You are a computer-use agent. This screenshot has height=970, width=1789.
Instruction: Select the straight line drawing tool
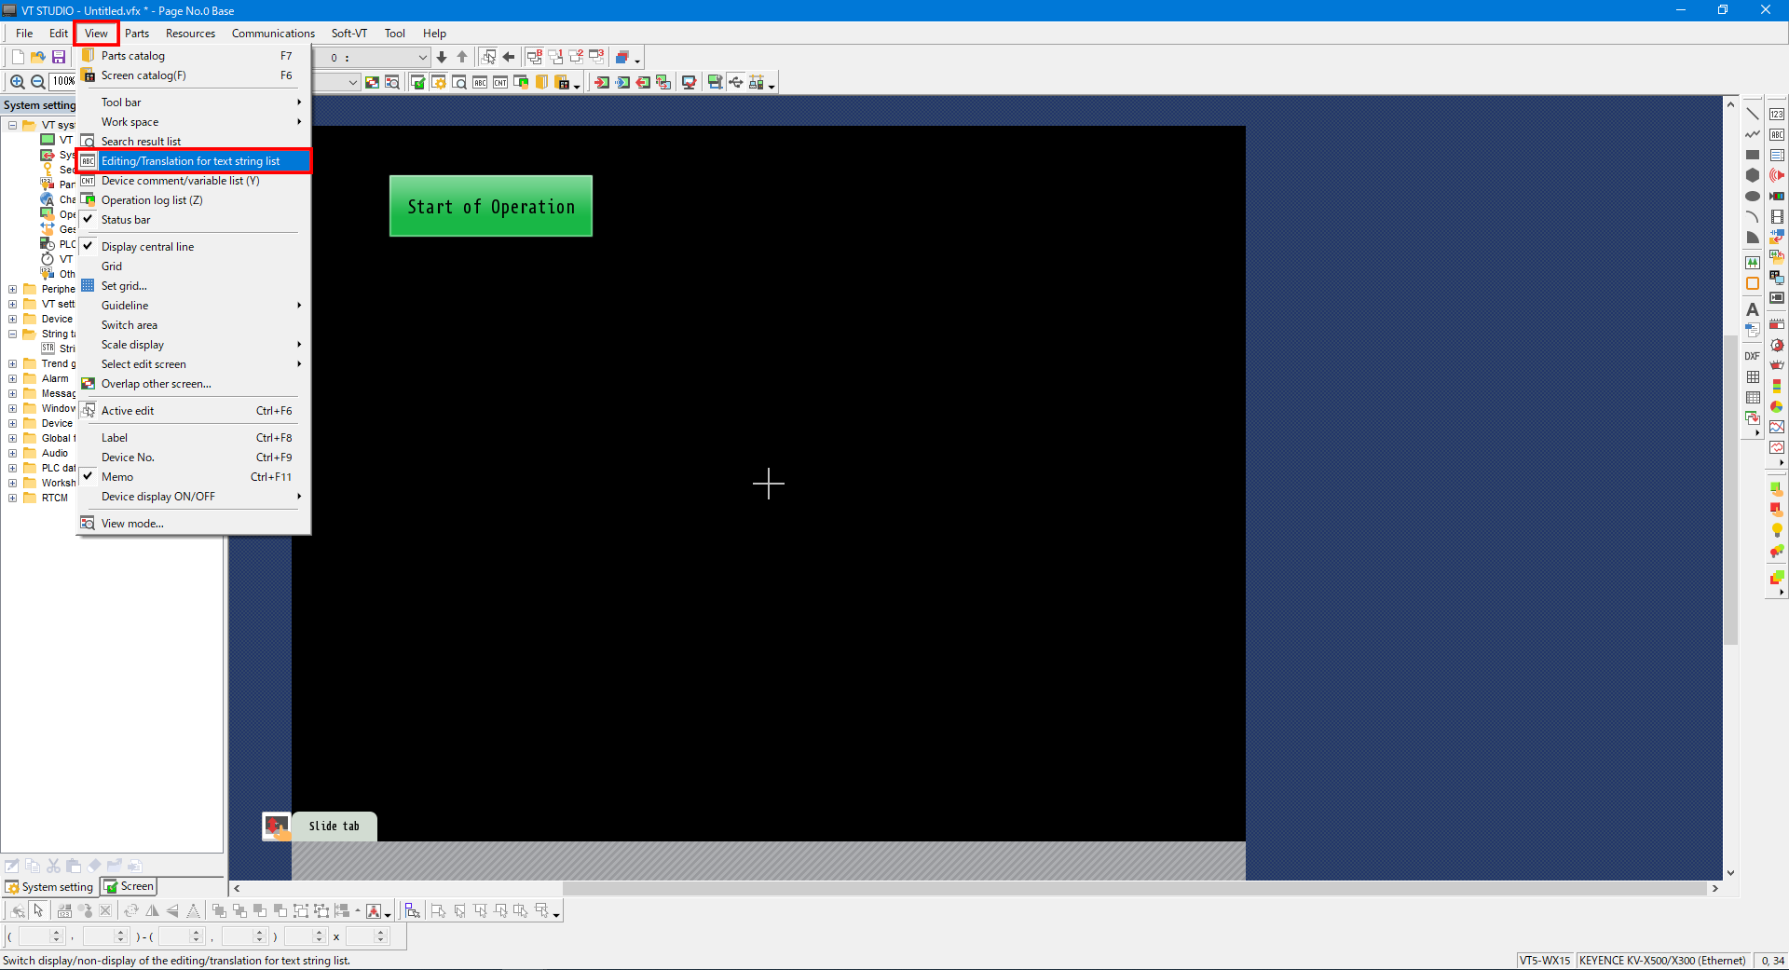pos(1753,114)
